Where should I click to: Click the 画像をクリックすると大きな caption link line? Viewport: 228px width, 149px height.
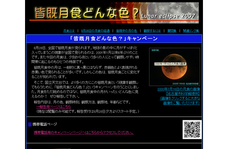pos(175,99)
